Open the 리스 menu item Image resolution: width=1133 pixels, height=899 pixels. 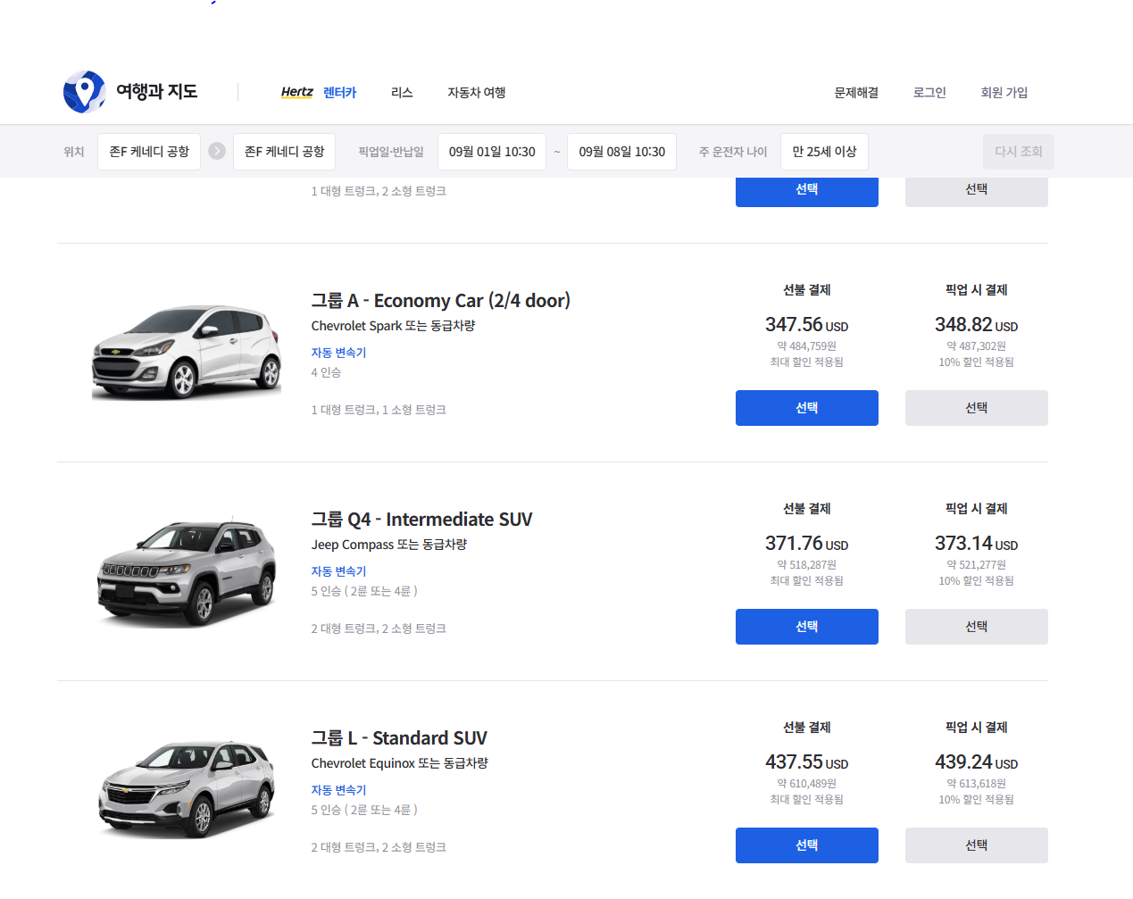(402, 92)
